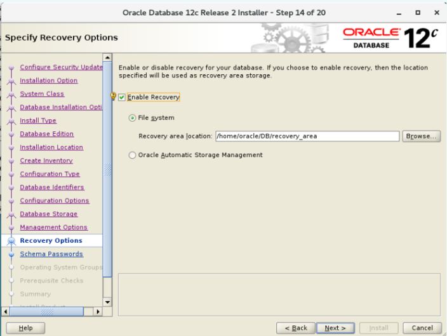Go to the Schema Passwords step
This screenshot has width=447, height=336.
pos(51,254)
